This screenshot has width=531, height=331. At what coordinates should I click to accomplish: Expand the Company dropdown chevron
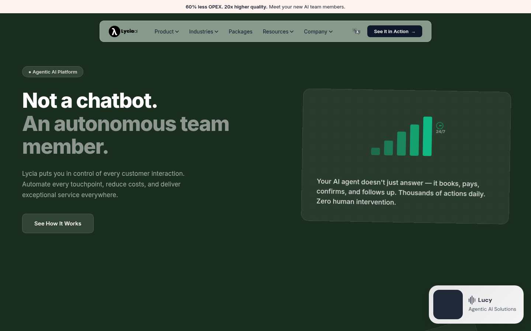331,32
